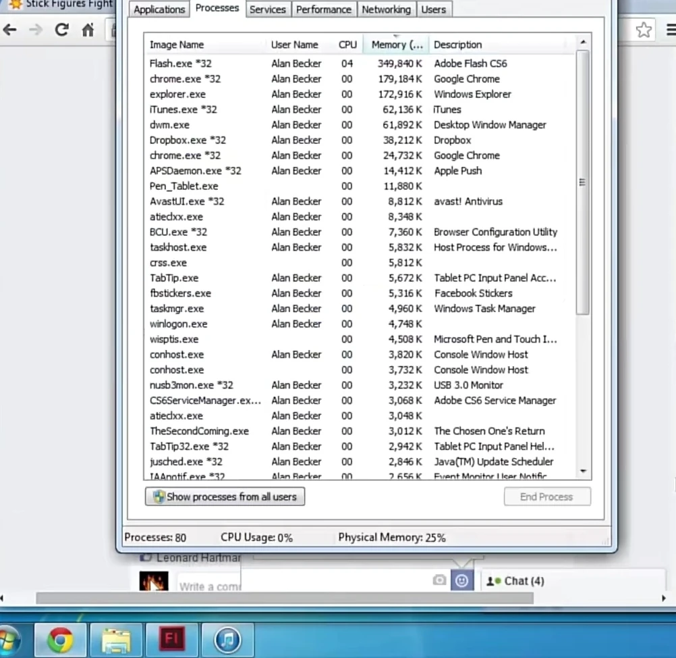The image size is (676, 658).
Task: Select the Flash.exe *32 process
Action: [x=360, y=64]
